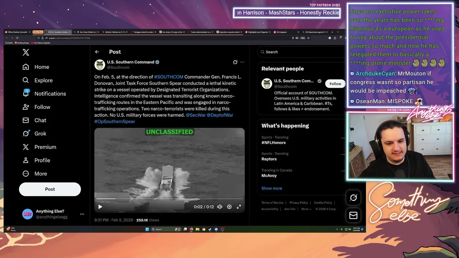Expand the footer More menu
The height and width of the screenshot is (258, 459).
click(306, 209)
